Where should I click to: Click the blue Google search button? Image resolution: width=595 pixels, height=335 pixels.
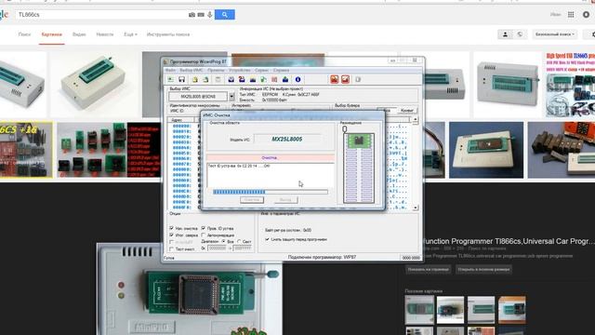point(225,15)
